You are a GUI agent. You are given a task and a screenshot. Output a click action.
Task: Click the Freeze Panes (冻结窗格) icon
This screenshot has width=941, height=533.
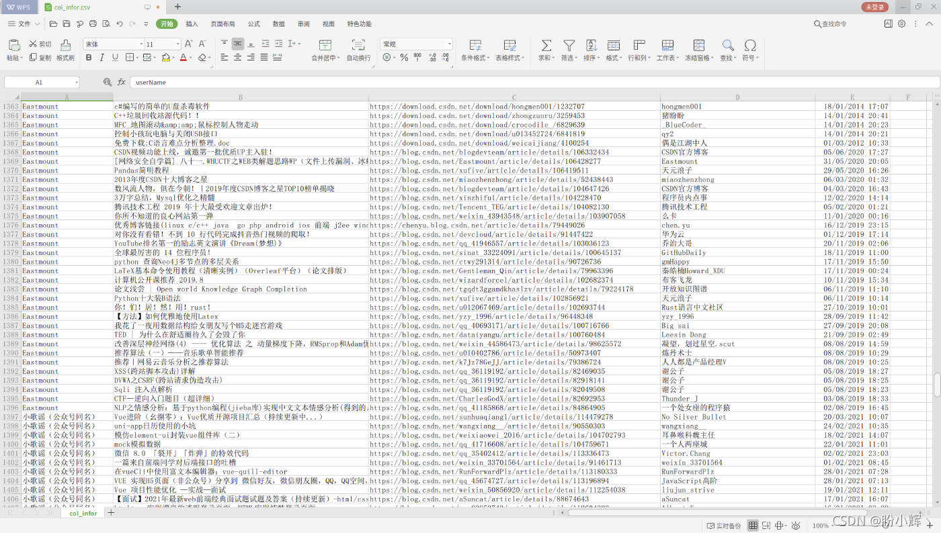699,46
